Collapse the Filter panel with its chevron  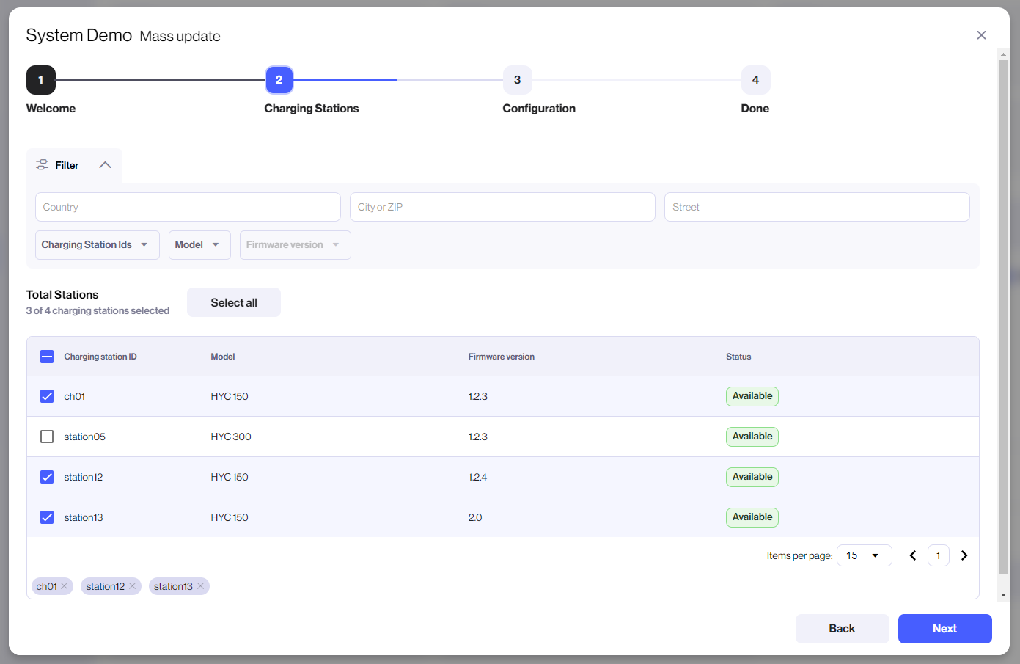105,165
